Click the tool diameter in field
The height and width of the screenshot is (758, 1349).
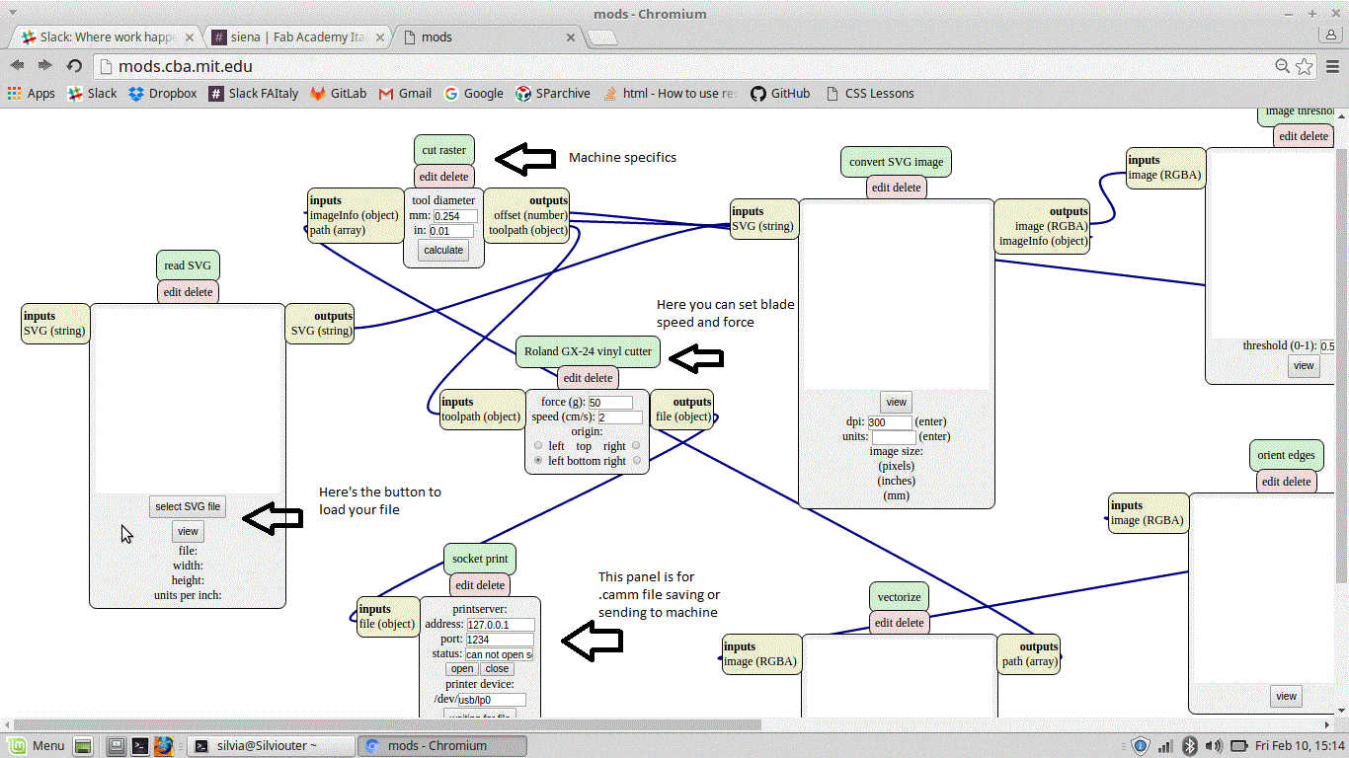click(451, 231)
